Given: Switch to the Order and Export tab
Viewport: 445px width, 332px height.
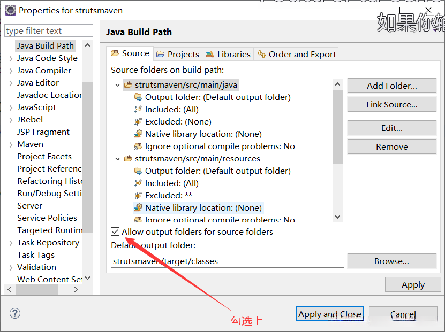Looking at the screenshot, I should click(x=296, y=54).
